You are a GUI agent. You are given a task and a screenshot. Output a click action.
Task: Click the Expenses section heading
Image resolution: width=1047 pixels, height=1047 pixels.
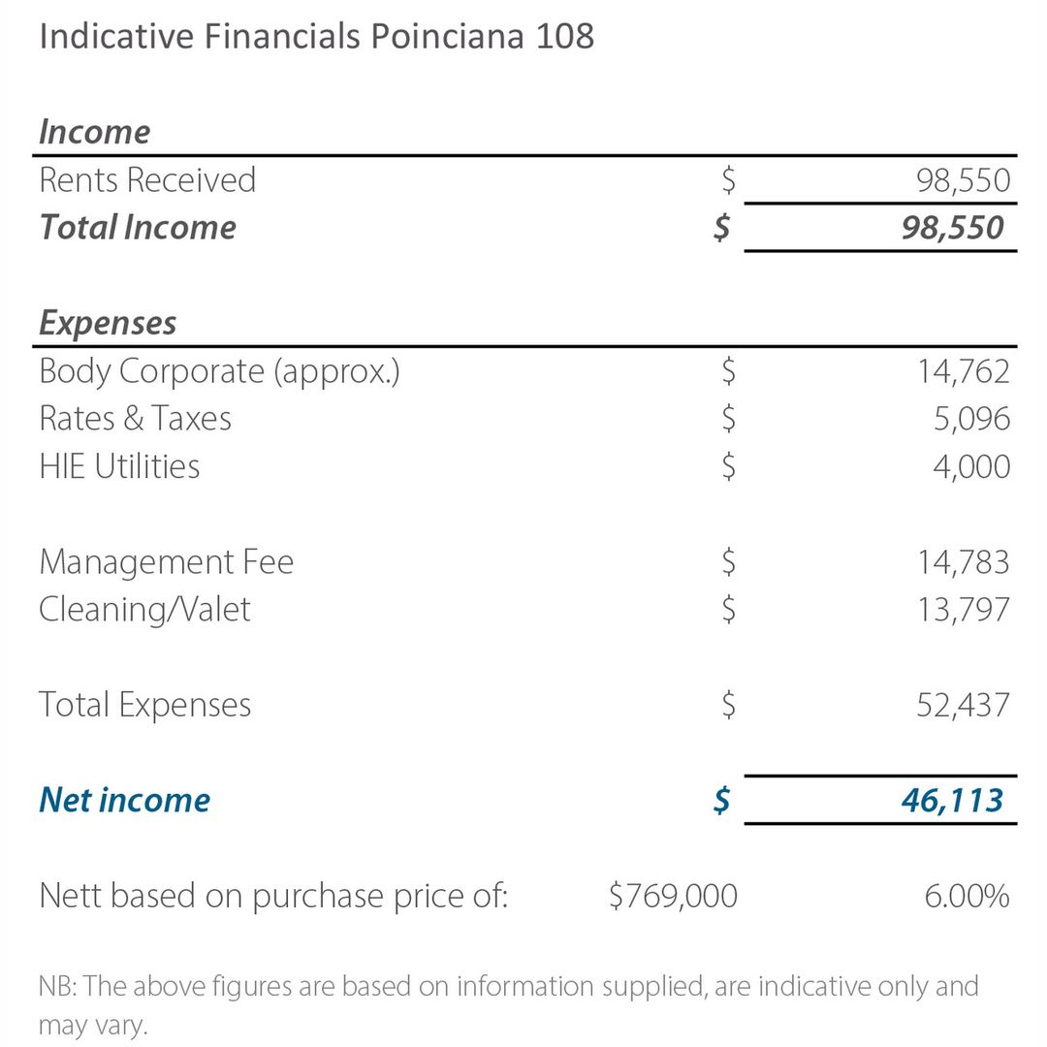[108, 323]
